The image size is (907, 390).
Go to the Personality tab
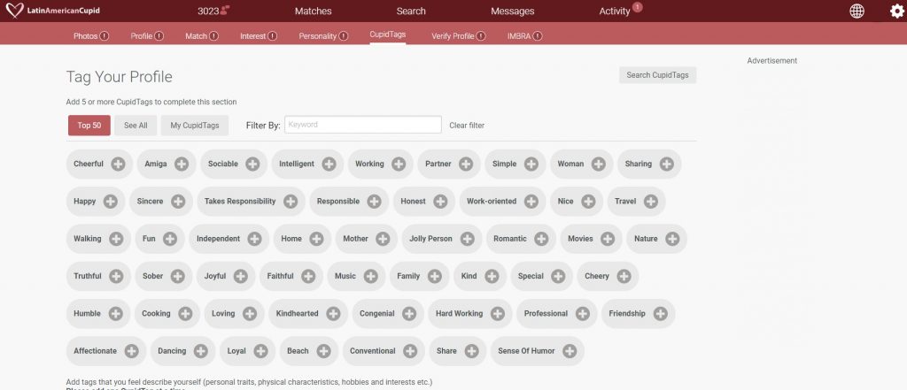(323, 36)
